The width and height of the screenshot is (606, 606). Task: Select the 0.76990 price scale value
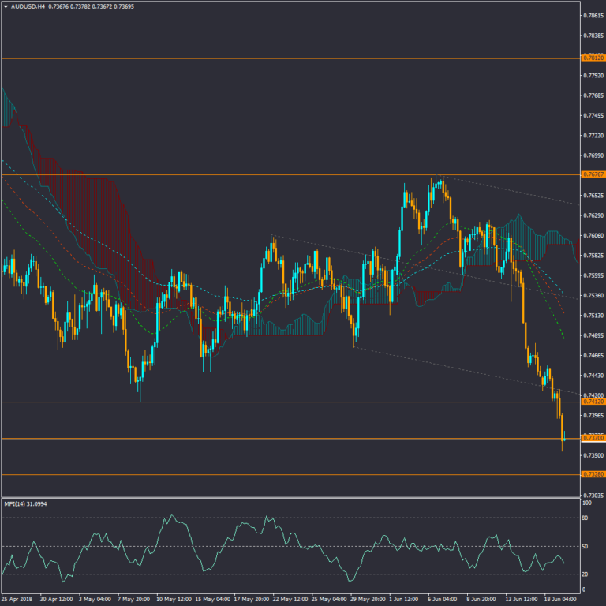click(x=593, y=155)
